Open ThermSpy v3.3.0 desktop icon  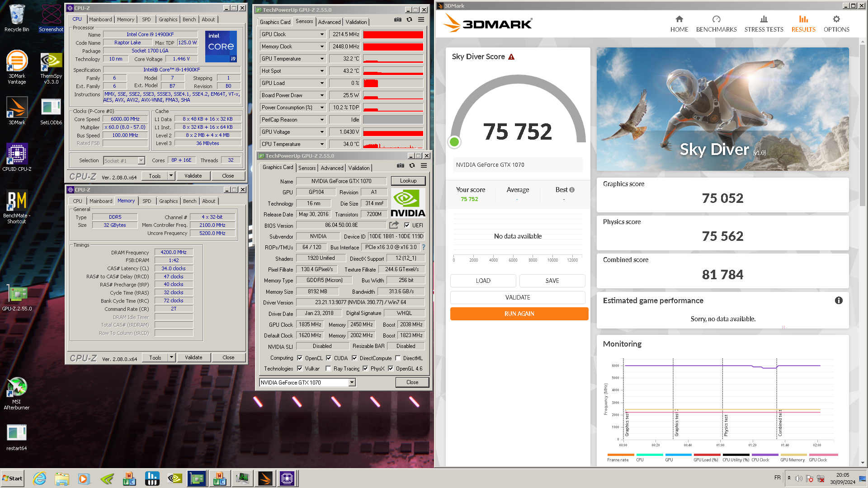point(51,68)
